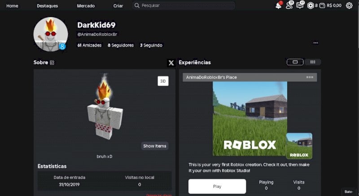Image resolution: width=359 pixels, height=196 pixels.
Task: Open the friends icon in top bar
Action: [289, 5]
